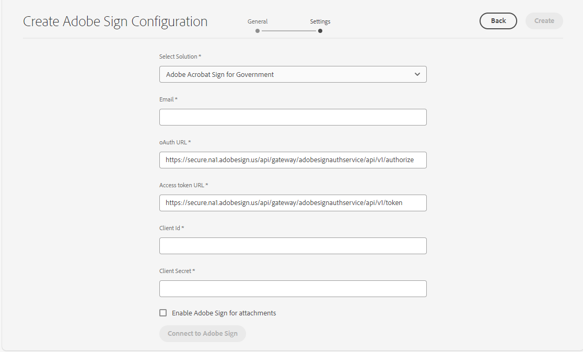
Task: Click into the Access token URL field
Action: pos(293,203)
